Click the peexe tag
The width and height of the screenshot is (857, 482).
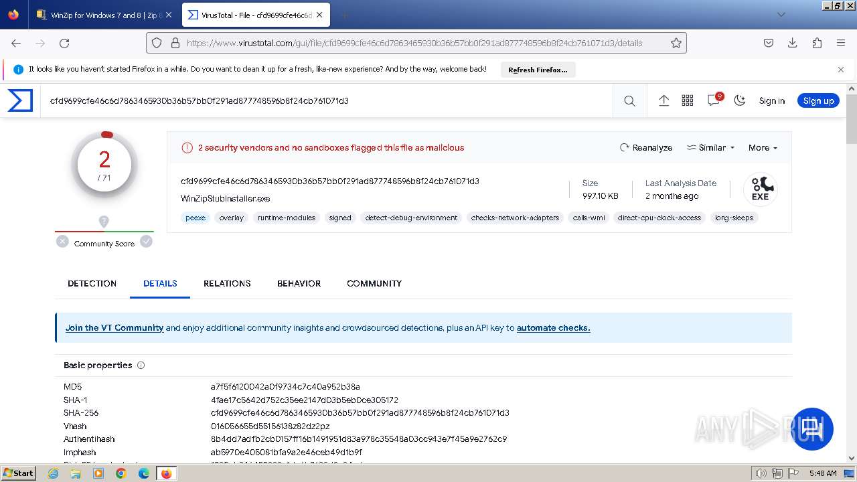[196, 218]
